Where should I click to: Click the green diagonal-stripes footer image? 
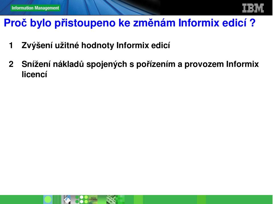[x=111, y=199]
